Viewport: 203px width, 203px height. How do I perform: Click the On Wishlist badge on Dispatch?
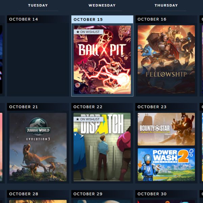(88, 119)
